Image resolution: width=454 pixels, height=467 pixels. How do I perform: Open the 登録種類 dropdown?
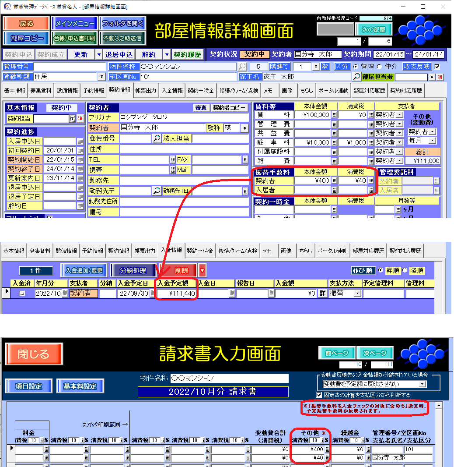click(x=101, y=77)
